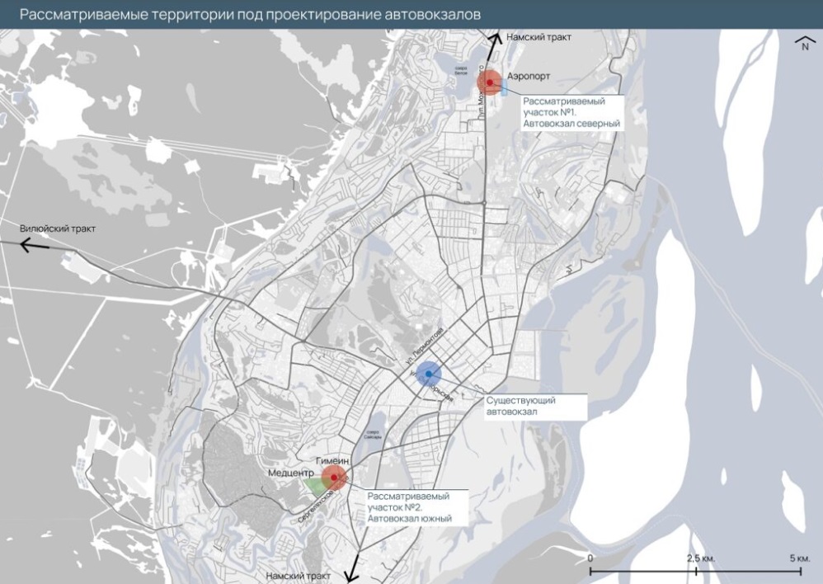This screenshot has height=584, width=823.
Task: Click the 'Сергеляхское' road label
Action: [x=316, y=505]
